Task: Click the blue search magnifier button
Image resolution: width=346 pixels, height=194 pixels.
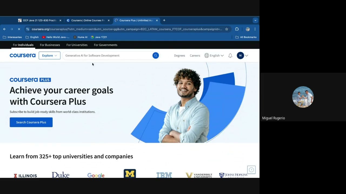Action: tap(155, 56)
